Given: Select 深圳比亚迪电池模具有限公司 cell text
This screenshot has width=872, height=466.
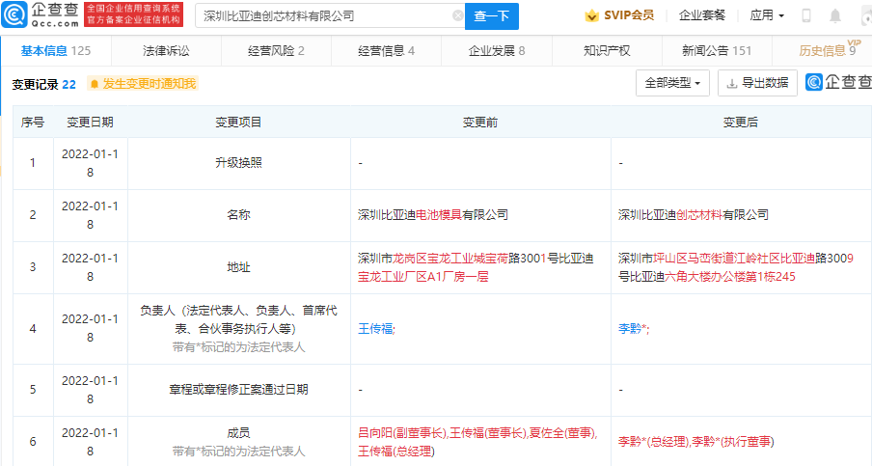Looking at the screenshot, I should pyautogui.click(x=433, y=214).
